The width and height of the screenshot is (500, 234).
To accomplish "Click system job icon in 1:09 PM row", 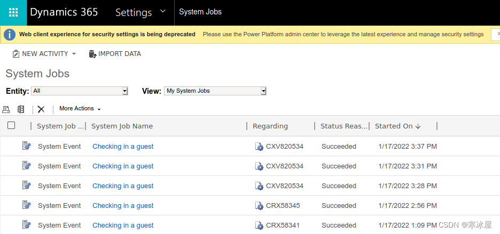I will pyautogui.click(x=27, y=225).
